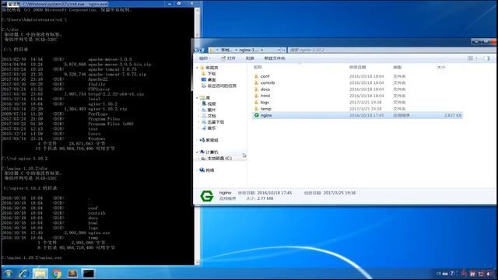Switch to File Explorer on taskbar
This screenshot has height=280, width=498.
pos(40,273)
